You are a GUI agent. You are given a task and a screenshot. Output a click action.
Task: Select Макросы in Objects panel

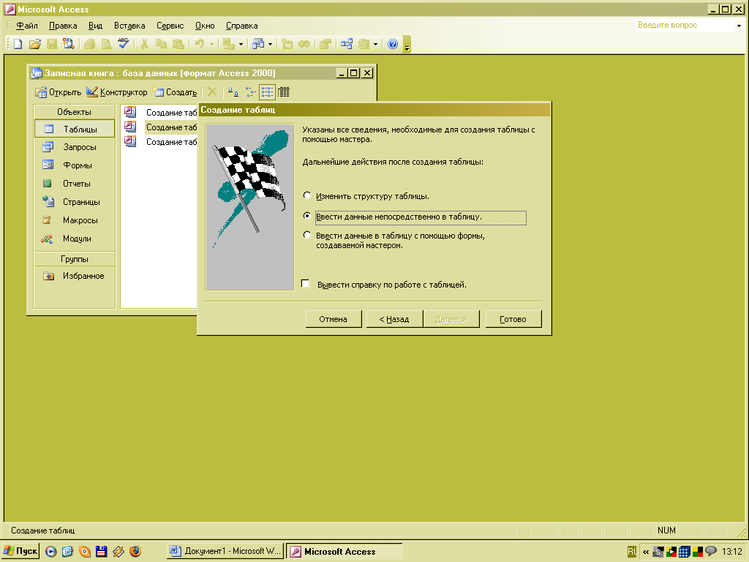[x=75, y=220]
